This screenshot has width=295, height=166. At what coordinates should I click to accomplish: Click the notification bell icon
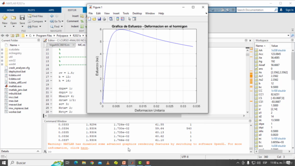click(281, 10)
